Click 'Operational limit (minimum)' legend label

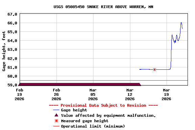tap(93, 126)
